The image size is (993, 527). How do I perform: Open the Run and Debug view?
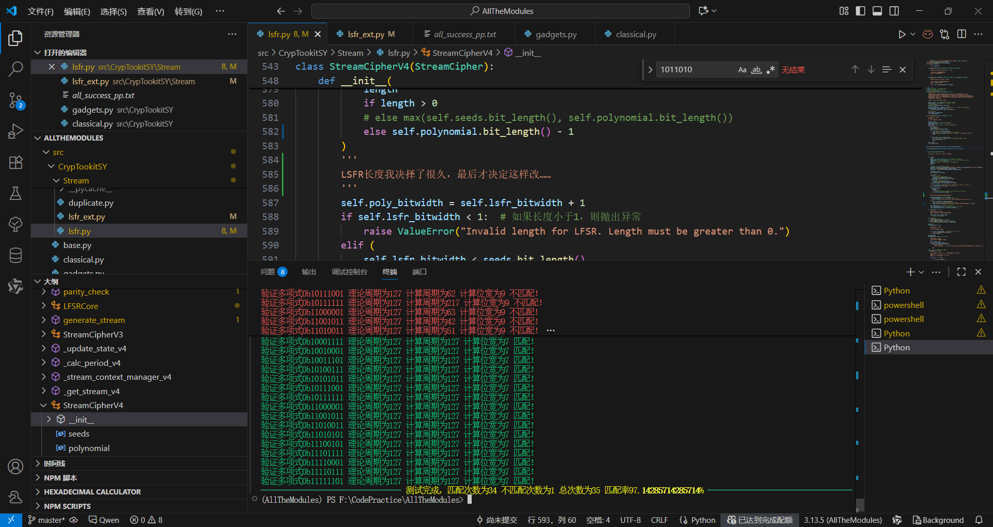(16, 131)
